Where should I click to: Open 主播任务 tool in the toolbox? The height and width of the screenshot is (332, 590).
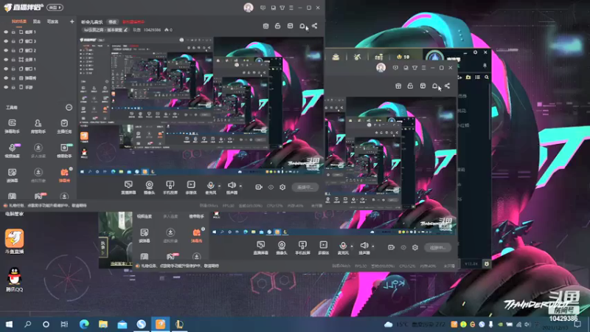[64, 126]
